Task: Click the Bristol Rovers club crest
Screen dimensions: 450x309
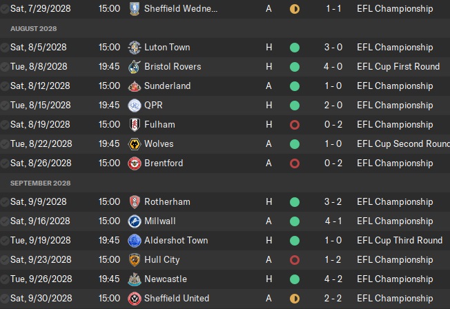Action: click(x=135, y=67)
